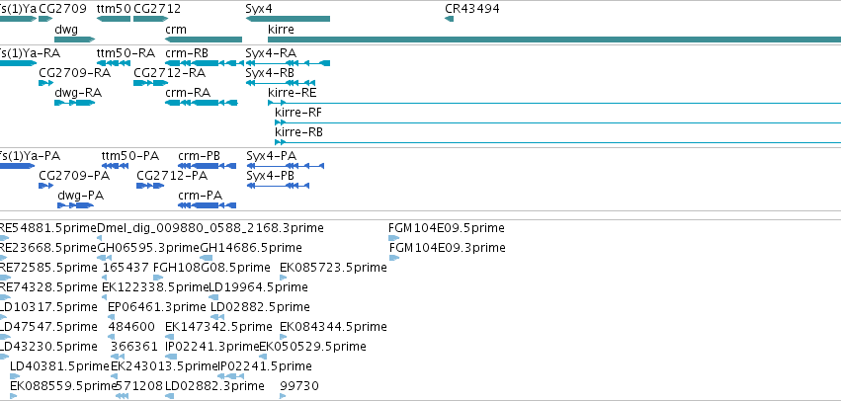Click the CR43494 gene marker
Screen dimensions: 841x401
449,20
